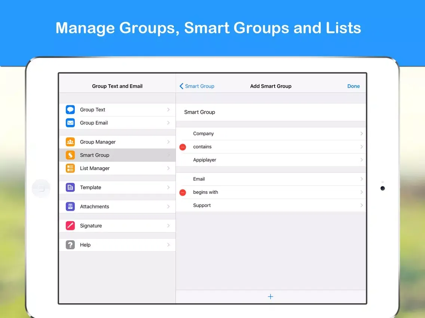
Task: Tap Done to save smart group
Action: pyautogui.click(x=353, y=86)
